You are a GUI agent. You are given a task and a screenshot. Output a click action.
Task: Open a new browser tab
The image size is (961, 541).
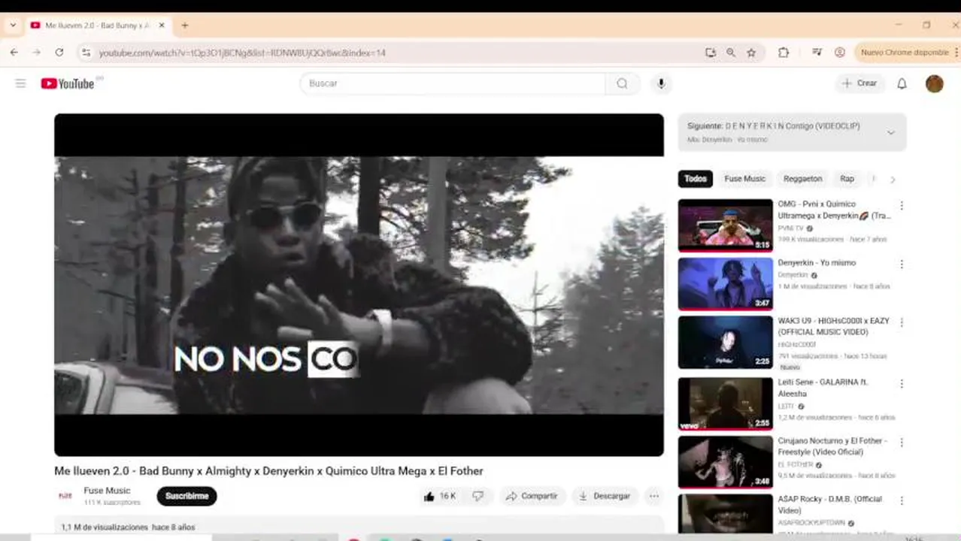(x=185, y=26)
